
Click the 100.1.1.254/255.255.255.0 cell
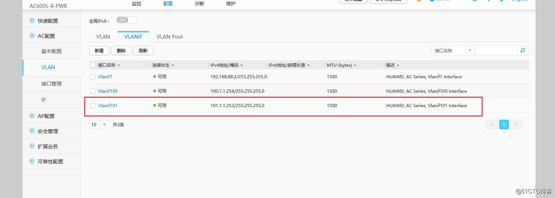[x=237, y=91]
